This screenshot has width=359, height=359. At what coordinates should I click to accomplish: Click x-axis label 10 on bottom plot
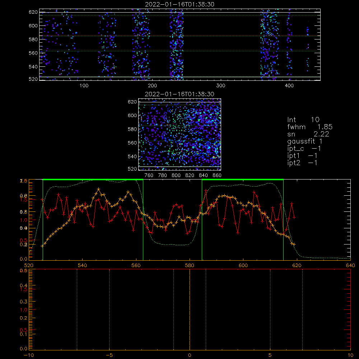click(x=350, y=355)
